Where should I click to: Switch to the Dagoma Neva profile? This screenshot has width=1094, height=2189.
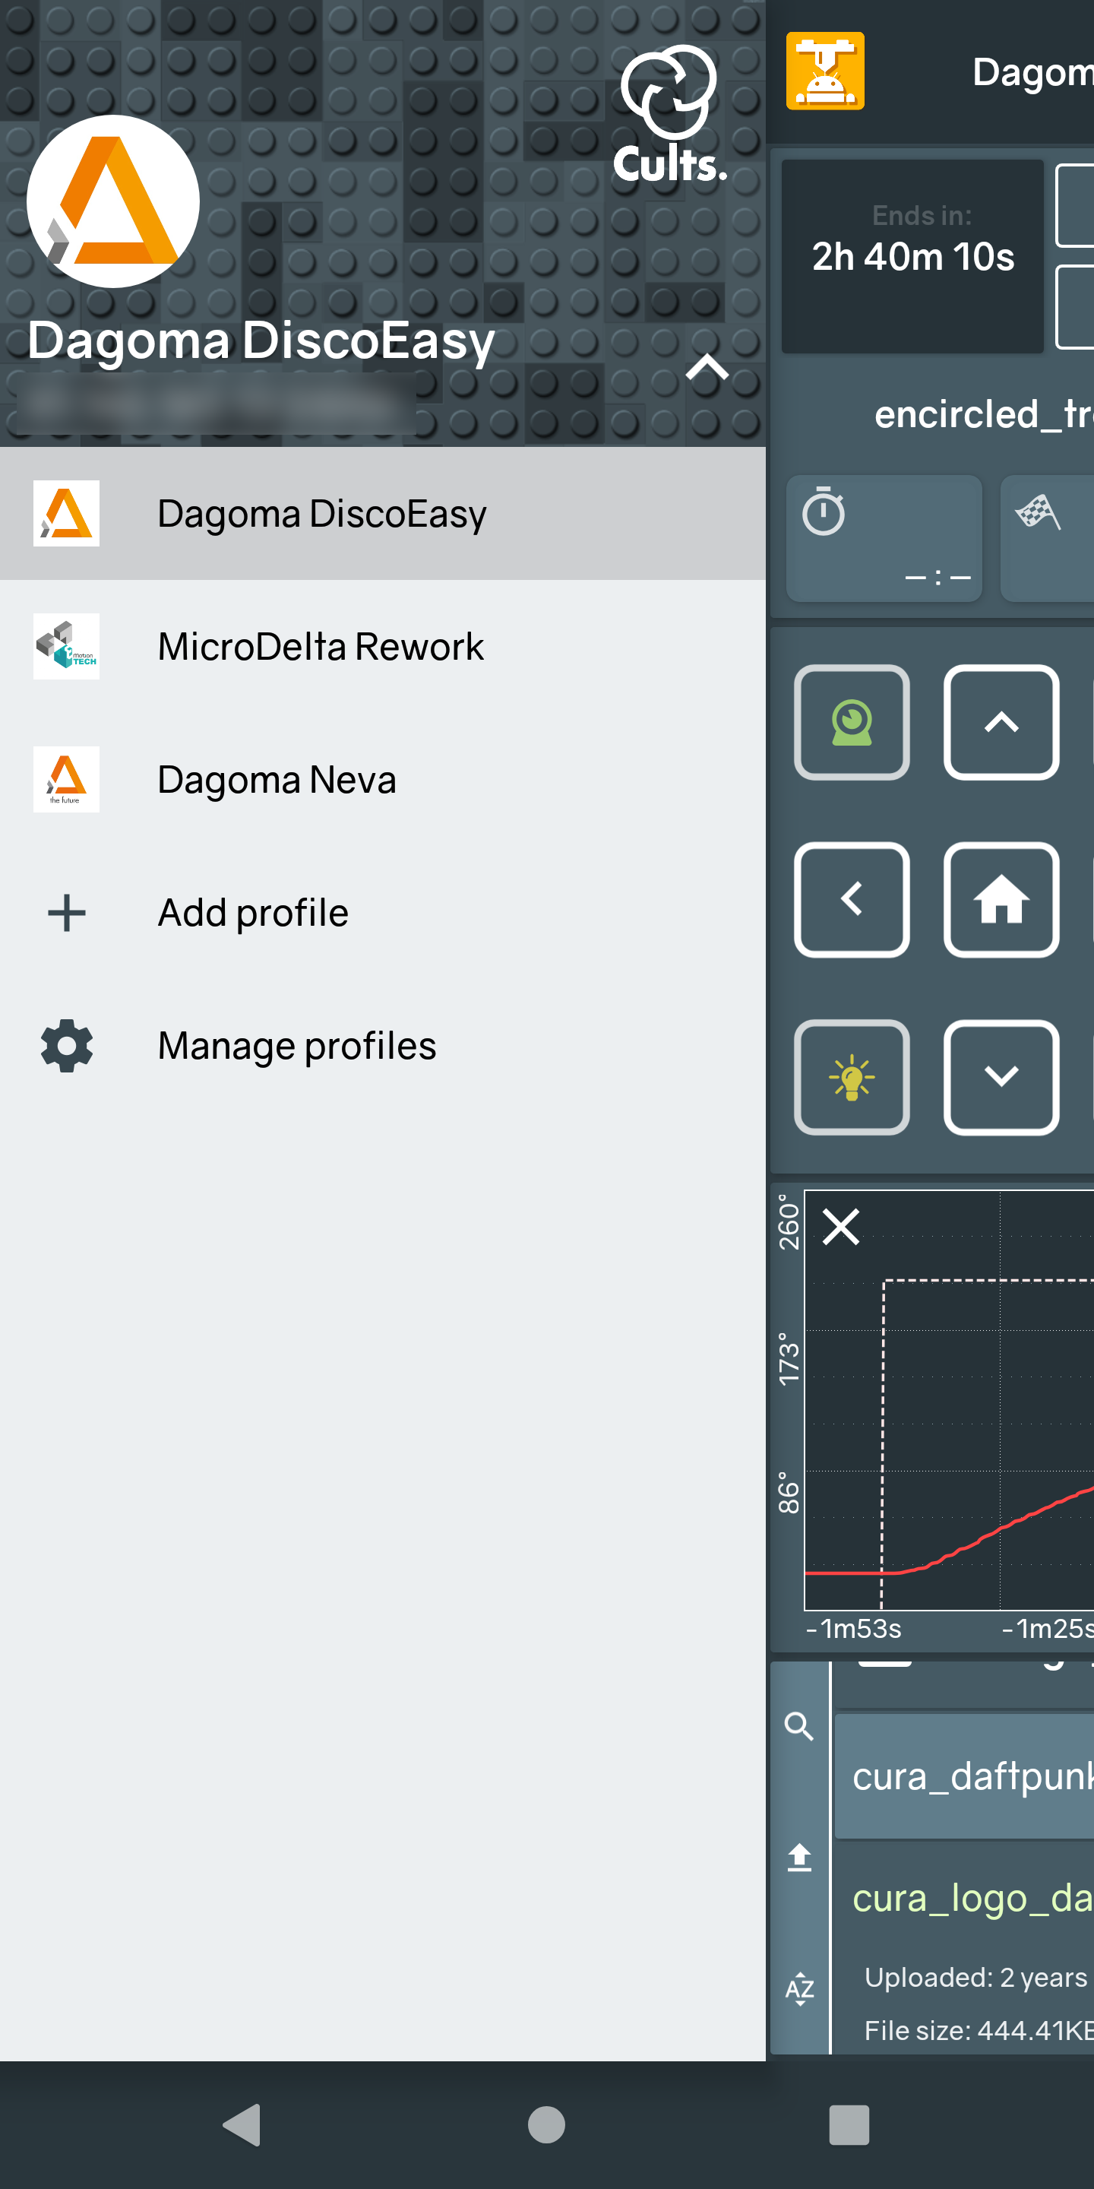click(382, 779)
